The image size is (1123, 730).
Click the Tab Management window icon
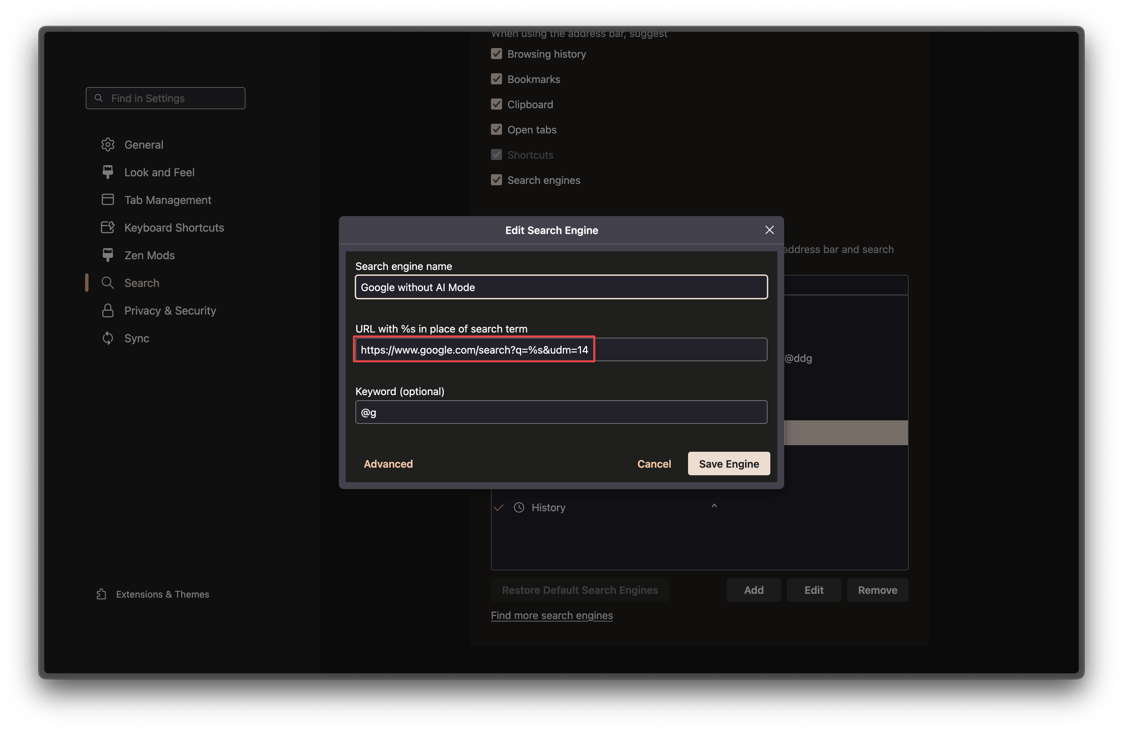coord(108,200)
